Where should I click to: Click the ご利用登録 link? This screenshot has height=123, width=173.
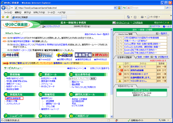[138, 23]
